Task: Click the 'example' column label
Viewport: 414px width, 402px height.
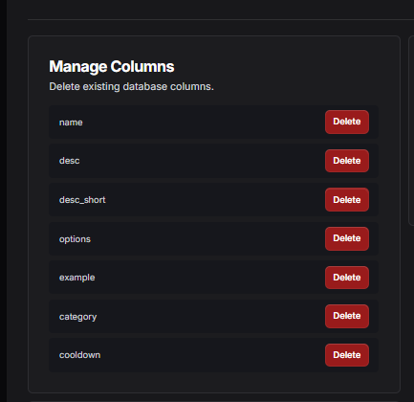Action: coord(76,278)
